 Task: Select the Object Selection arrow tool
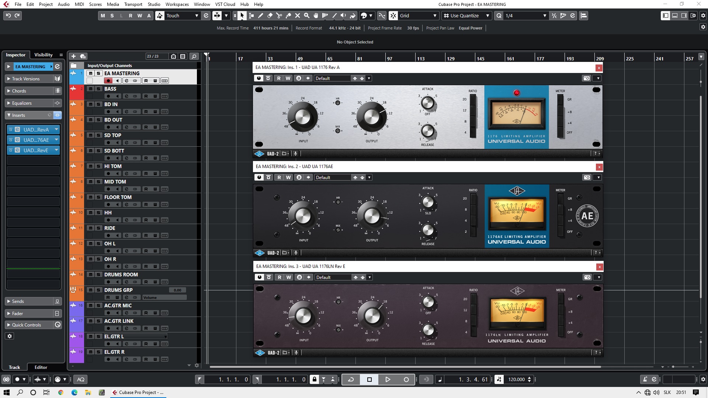(242, 15)
